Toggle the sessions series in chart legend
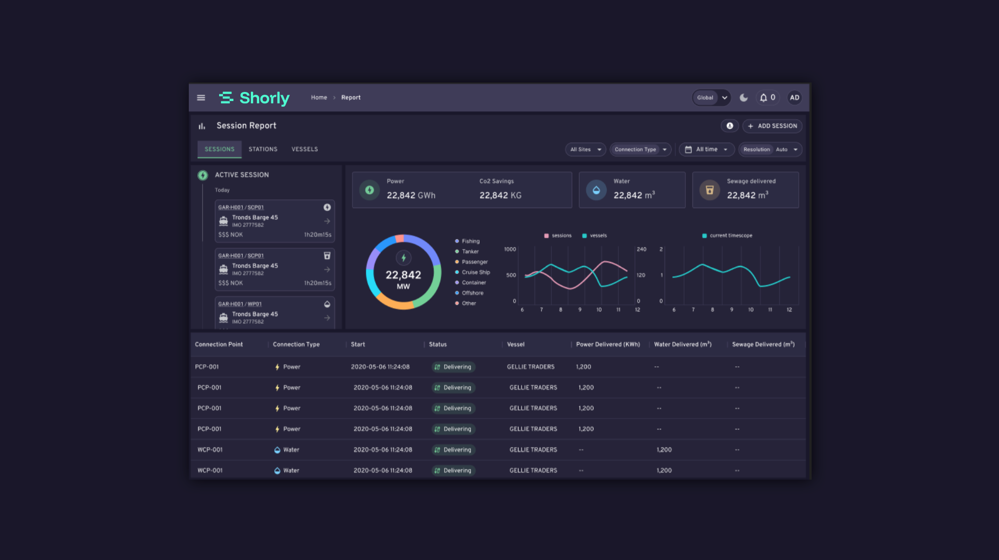 coord(558,235)
